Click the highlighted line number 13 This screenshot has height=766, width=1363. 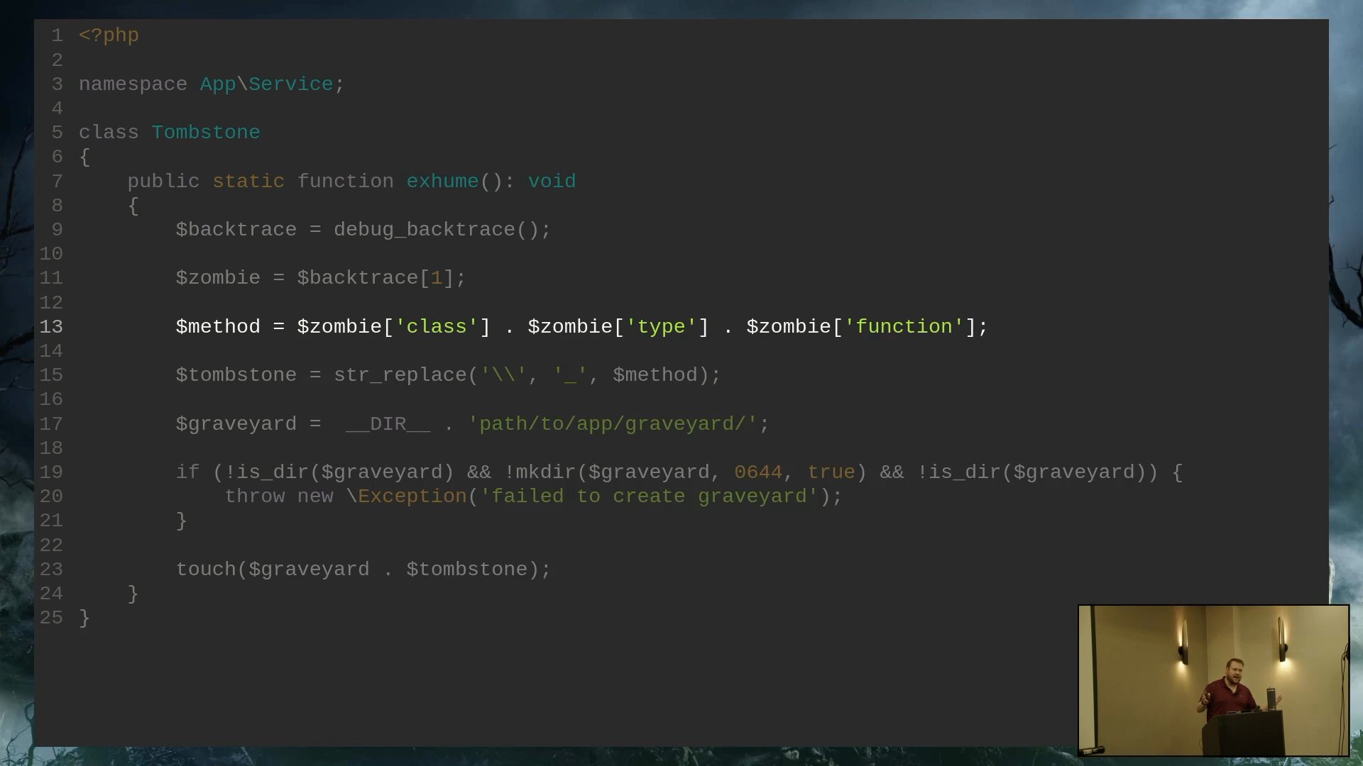[x=51, y=327]
